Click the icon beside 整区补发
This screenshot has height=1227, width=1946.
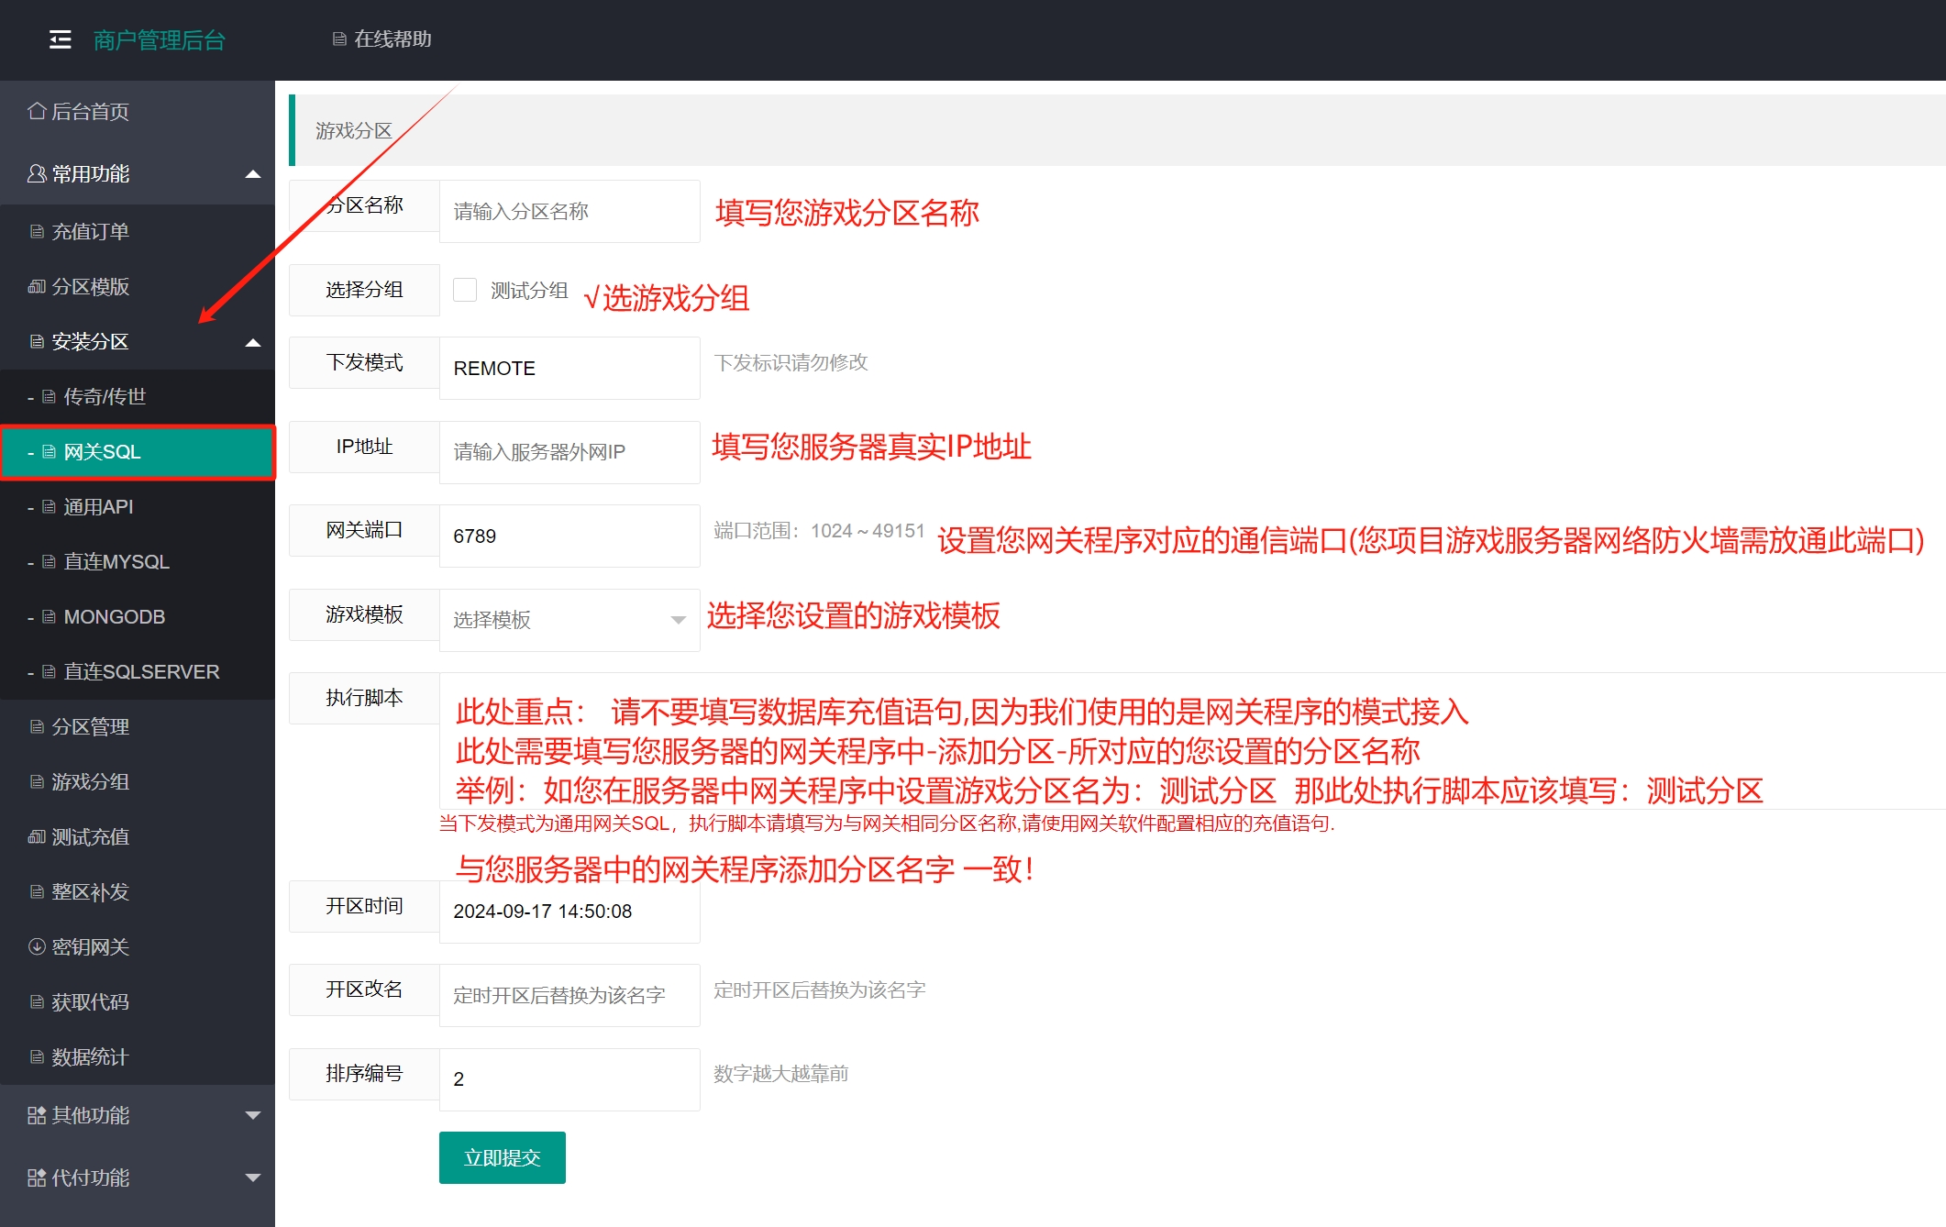coord(37,891)
